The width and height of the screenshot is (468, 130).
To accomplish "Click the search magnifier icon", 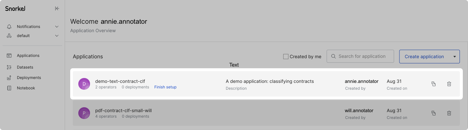I will coord(333,56).
